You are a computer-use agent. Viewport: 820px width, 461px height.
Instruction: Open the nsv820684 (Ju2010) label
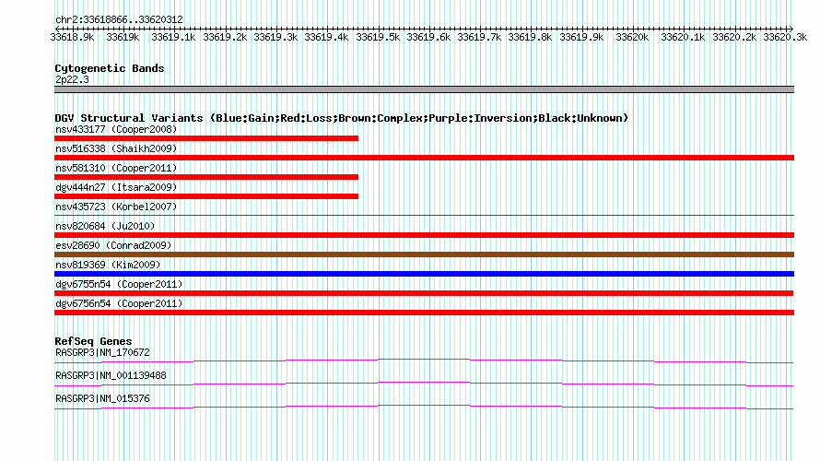[x=105, y=226]
